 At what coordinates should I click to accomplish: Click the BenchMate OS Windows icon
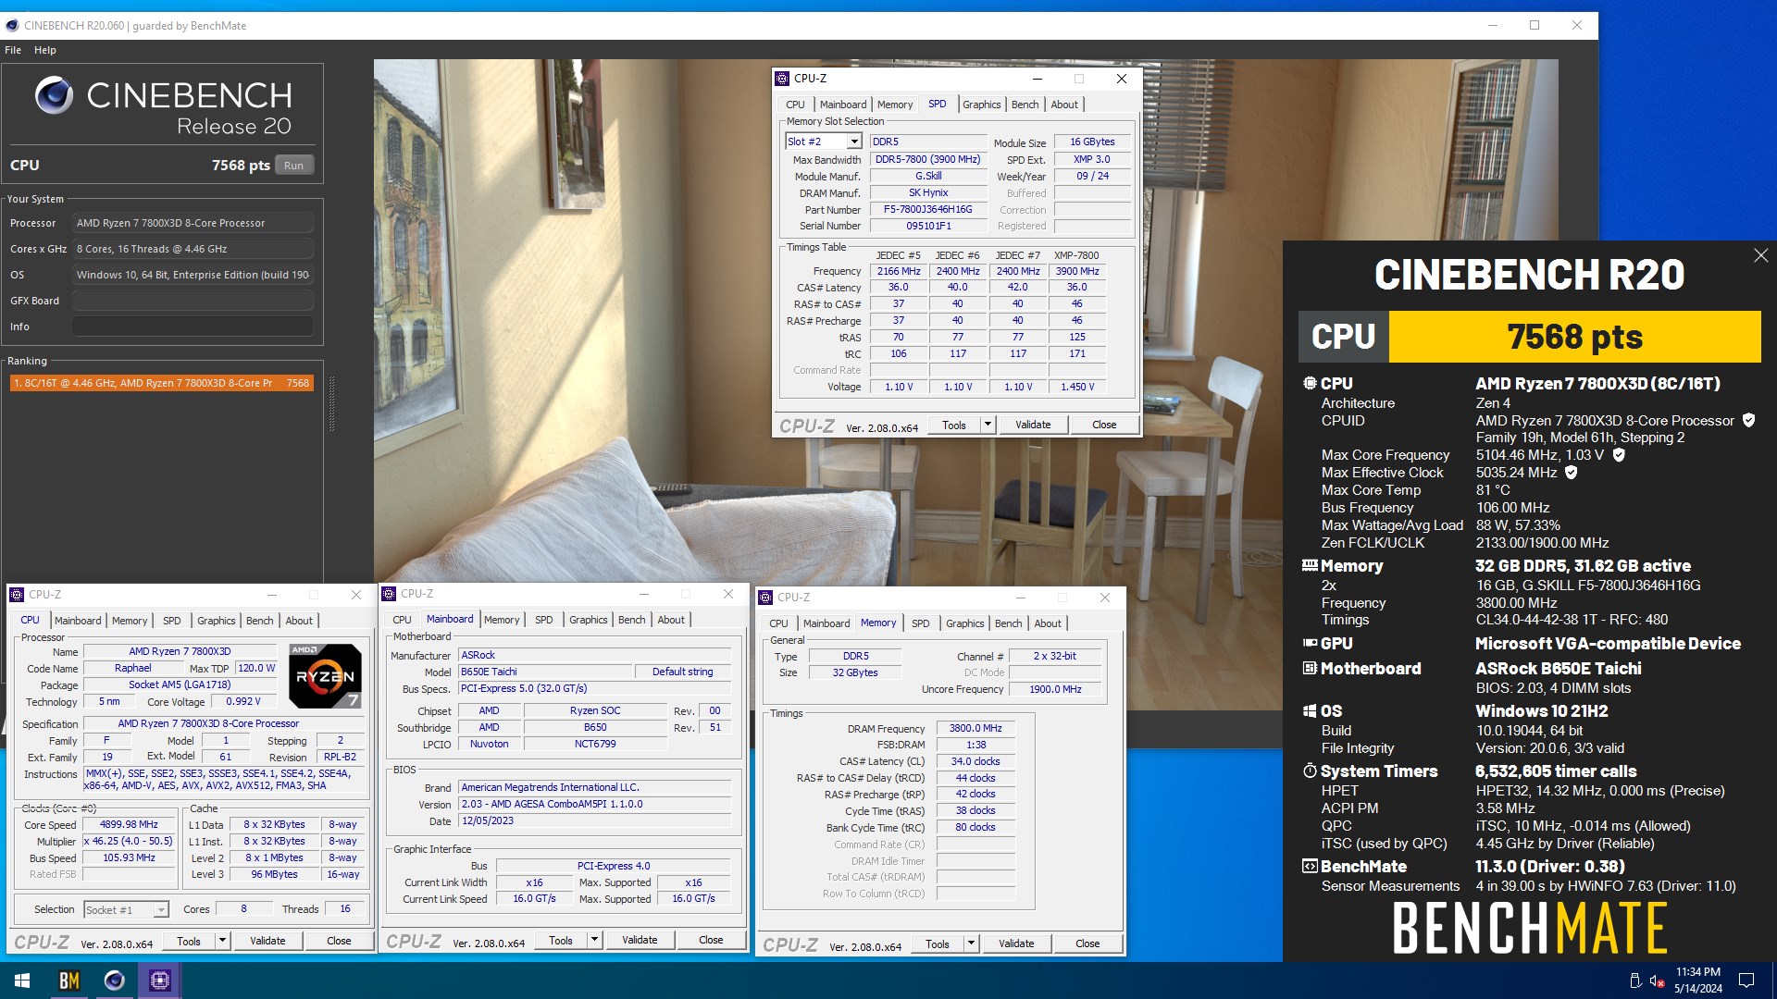1310,710
